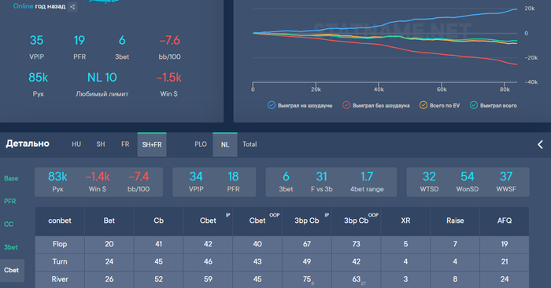This screenshot has height=288, width=551.
Task: Switch to the SH table filter
Action: 101,144
